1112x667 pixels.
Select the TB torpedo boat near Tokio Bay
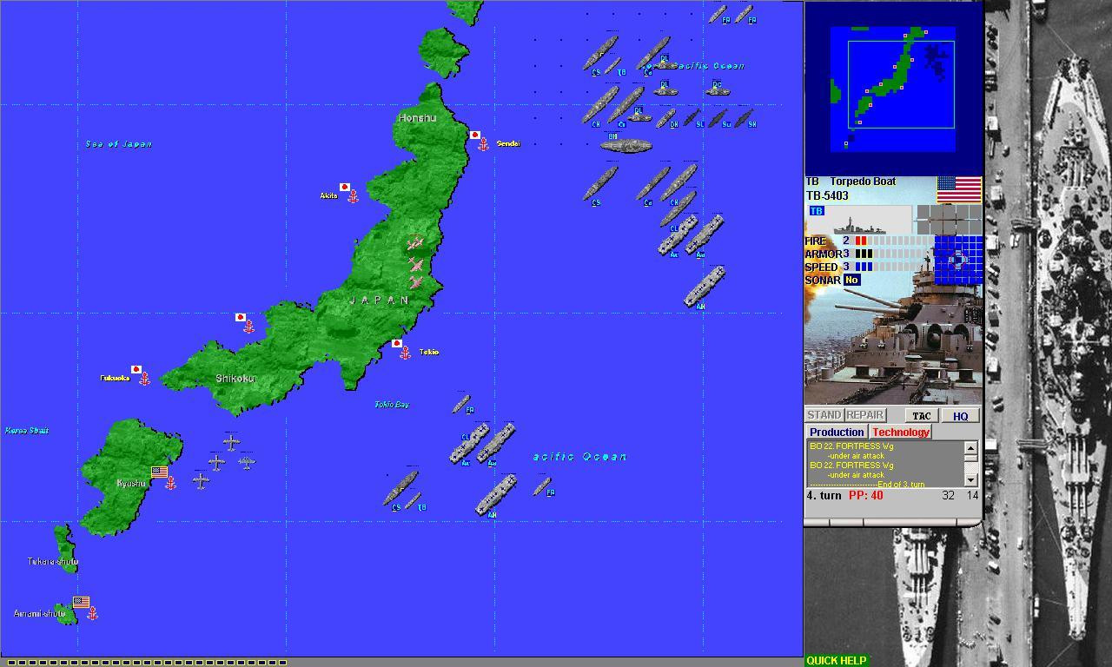[x=414, y=501]
